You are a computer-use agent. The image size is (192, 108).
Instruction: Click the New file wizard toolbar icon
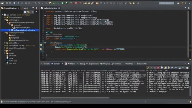[2, 3]
